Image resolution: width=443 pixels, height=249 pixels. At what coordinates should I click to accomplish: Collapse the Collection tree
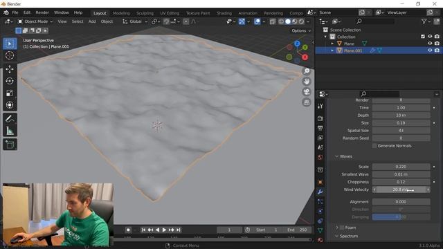(x=325, y=37)
